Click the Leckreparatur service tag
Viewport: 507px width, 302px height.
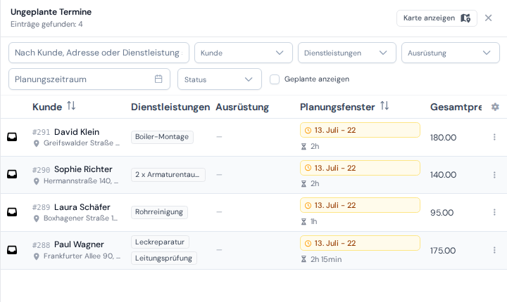pos(160,242)
